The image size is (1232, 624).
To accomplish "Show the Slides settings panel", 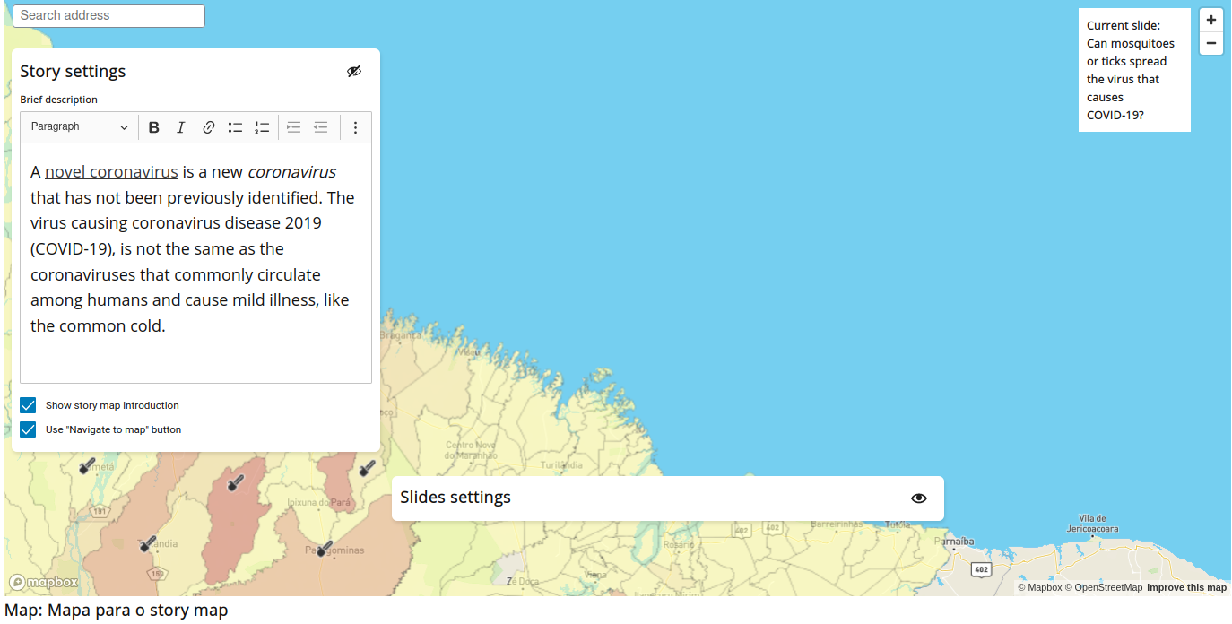I will [x=919, y=498].
